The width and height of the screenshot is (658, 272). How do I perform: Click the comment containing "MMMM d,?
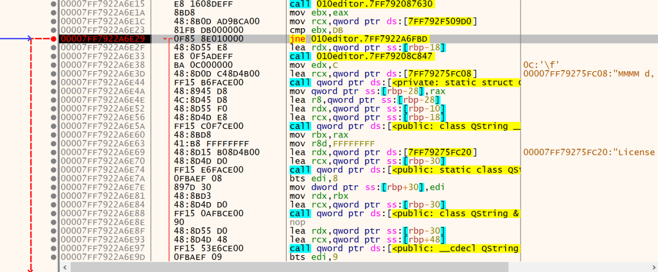coord(589,74)
